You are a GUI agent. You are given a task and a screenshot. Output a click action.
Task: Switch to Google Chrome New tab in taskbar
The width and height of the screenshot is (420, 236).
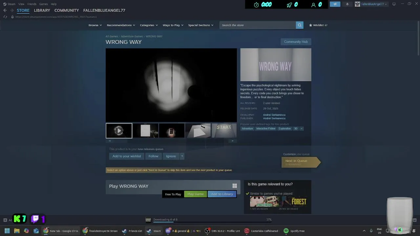tap(61, 231)
